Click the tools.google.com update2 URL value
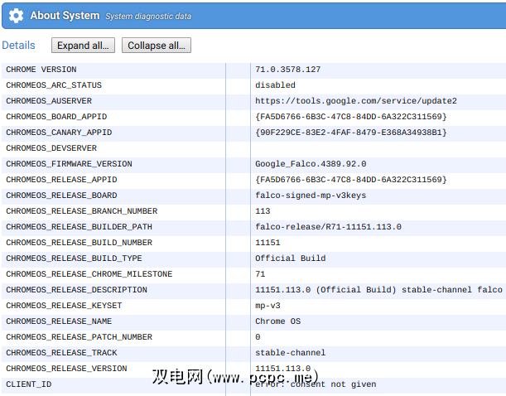 tap(356, 101)
